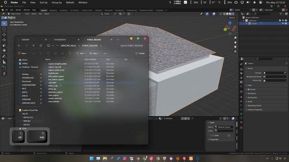The width and height of the screenshot is (289, 162).
Task: Open the More options ellipsis in Explorer toolbar
Action: coord(105,53)
